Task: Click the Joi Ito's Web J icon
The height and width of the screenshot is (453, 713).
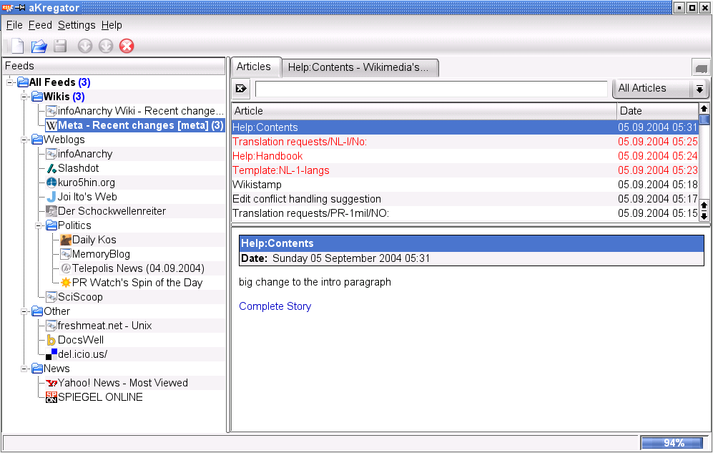Action: (51, 197)
